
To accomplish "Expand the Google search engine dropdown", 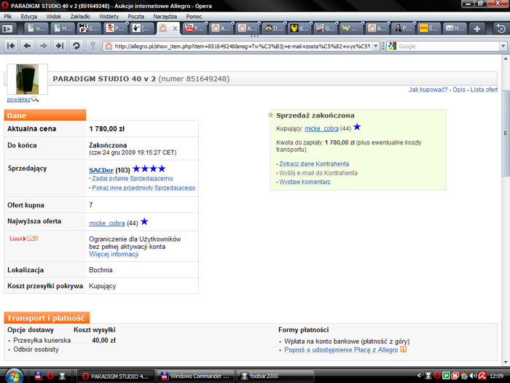I will [503, 46].
